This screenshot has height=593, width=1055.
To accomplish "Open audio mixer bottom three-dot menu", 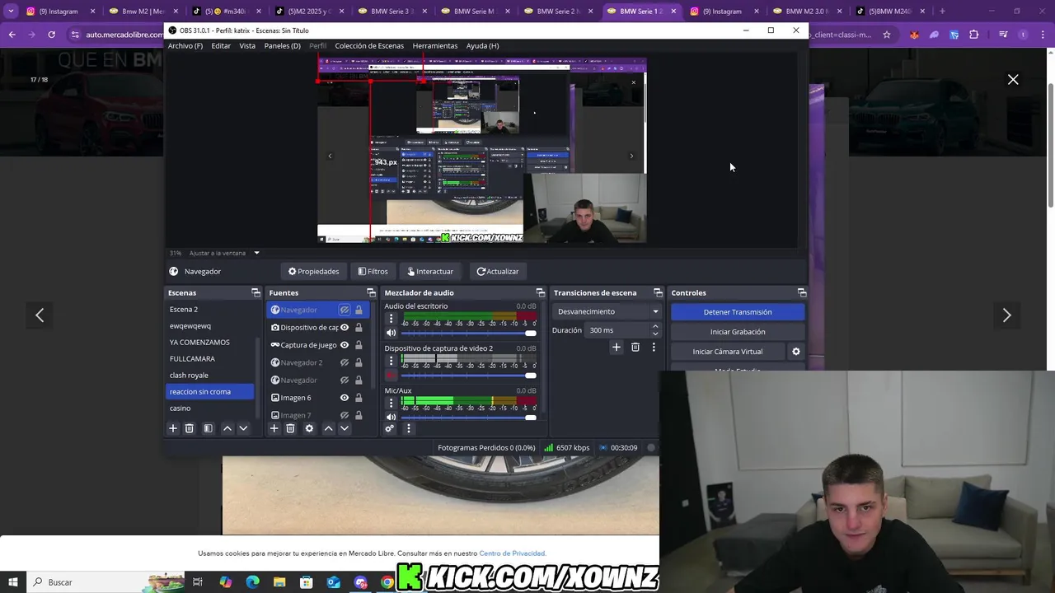I will pyautogui.click(x=408, y=428).
